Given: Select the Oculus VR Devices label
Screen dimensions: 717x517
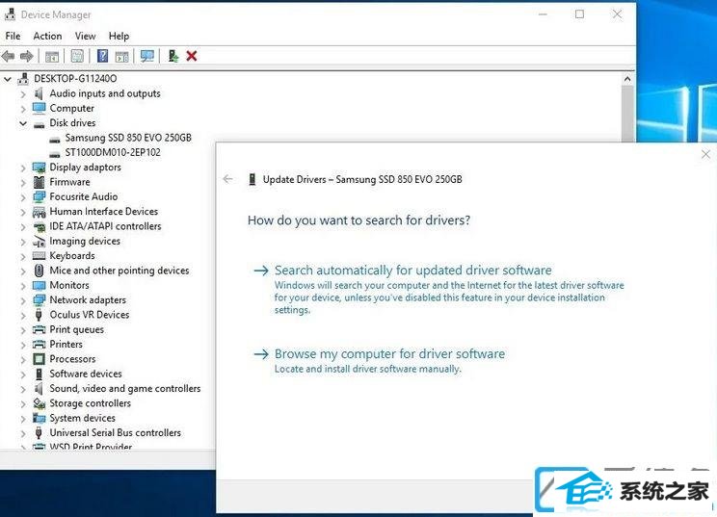Looking at the screenshot, I should [90, 315].
